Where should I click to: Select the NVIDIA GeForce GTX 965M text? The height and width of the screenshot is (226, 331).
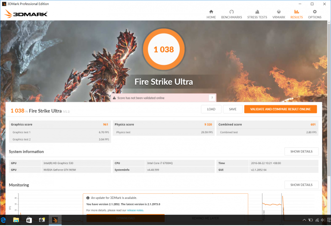click(59, 170)
